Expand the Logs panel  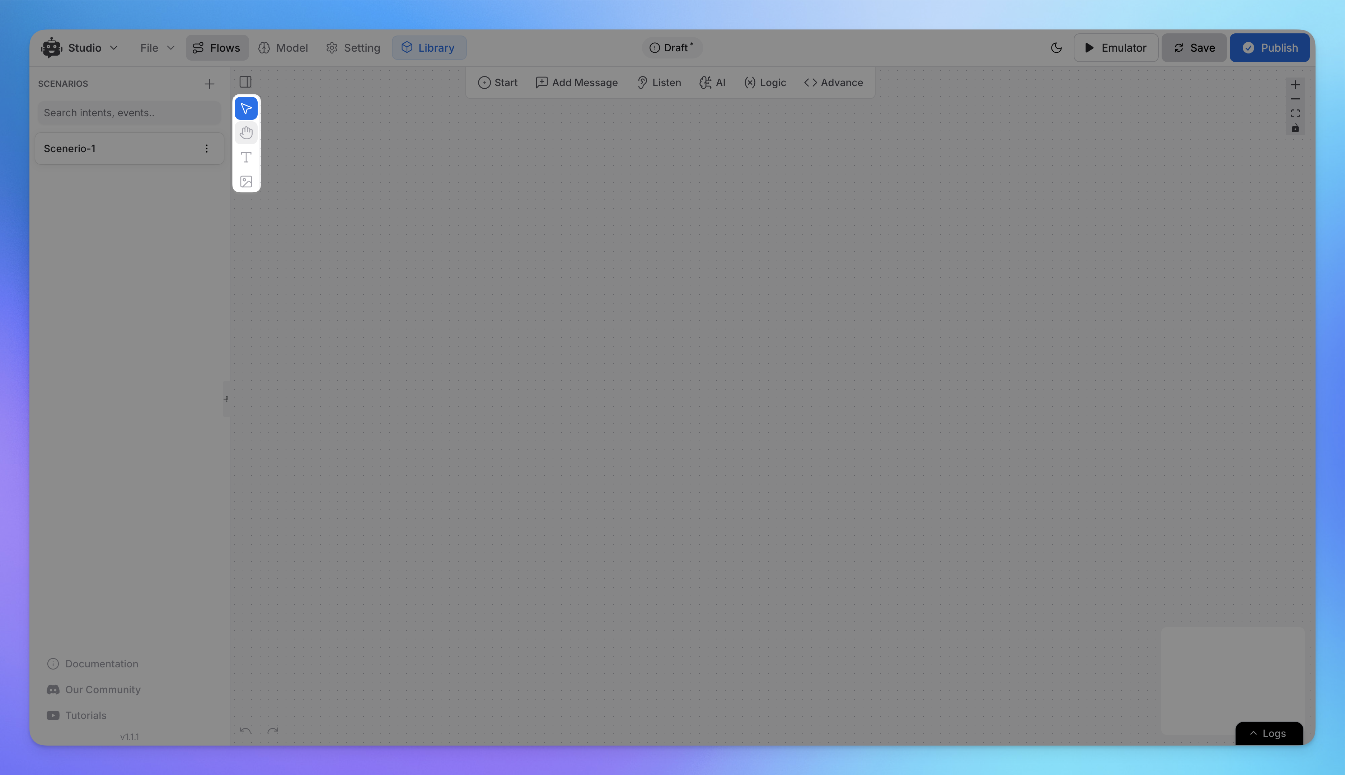coord(1269,733)
